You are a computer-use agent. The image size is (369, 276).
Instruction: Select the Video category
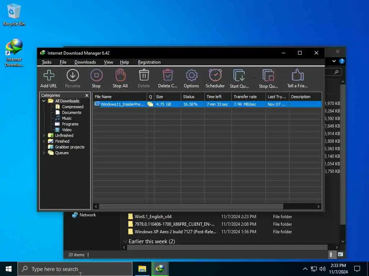[x=67, y=130]
